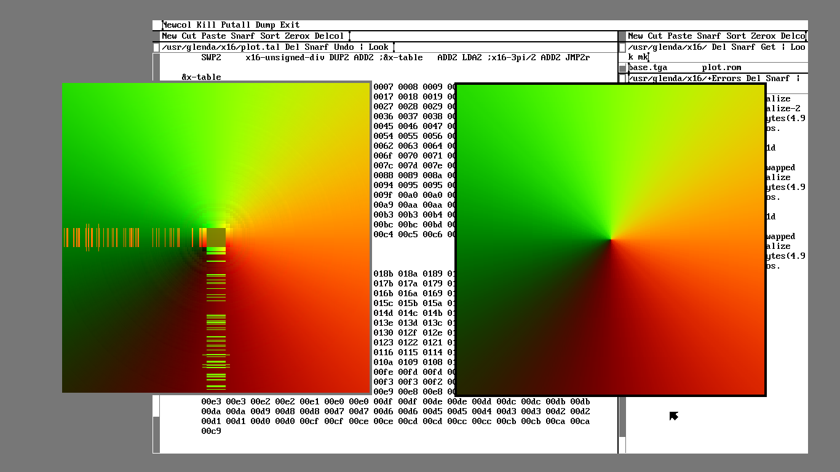Image resolution: width=840 pixels, height=472 pixels.
Task: Open the base.tga file entry
Action: [x=648, y=68]
